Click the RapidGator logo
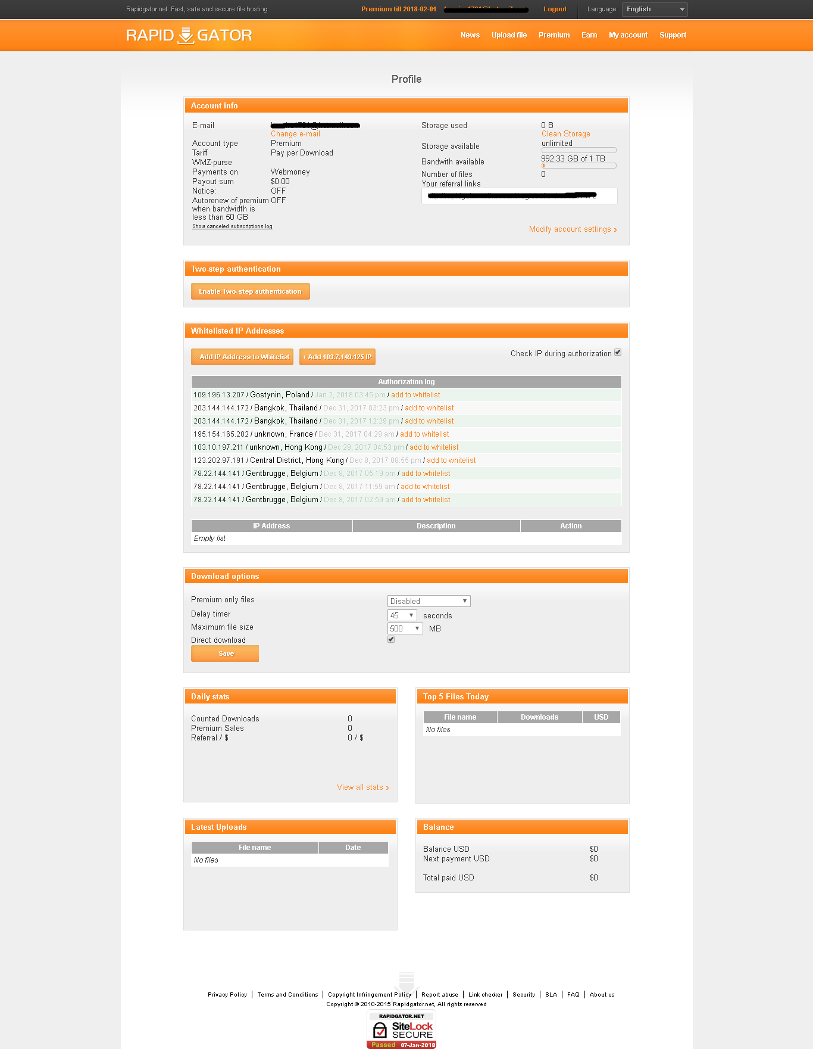 [189, 35]
